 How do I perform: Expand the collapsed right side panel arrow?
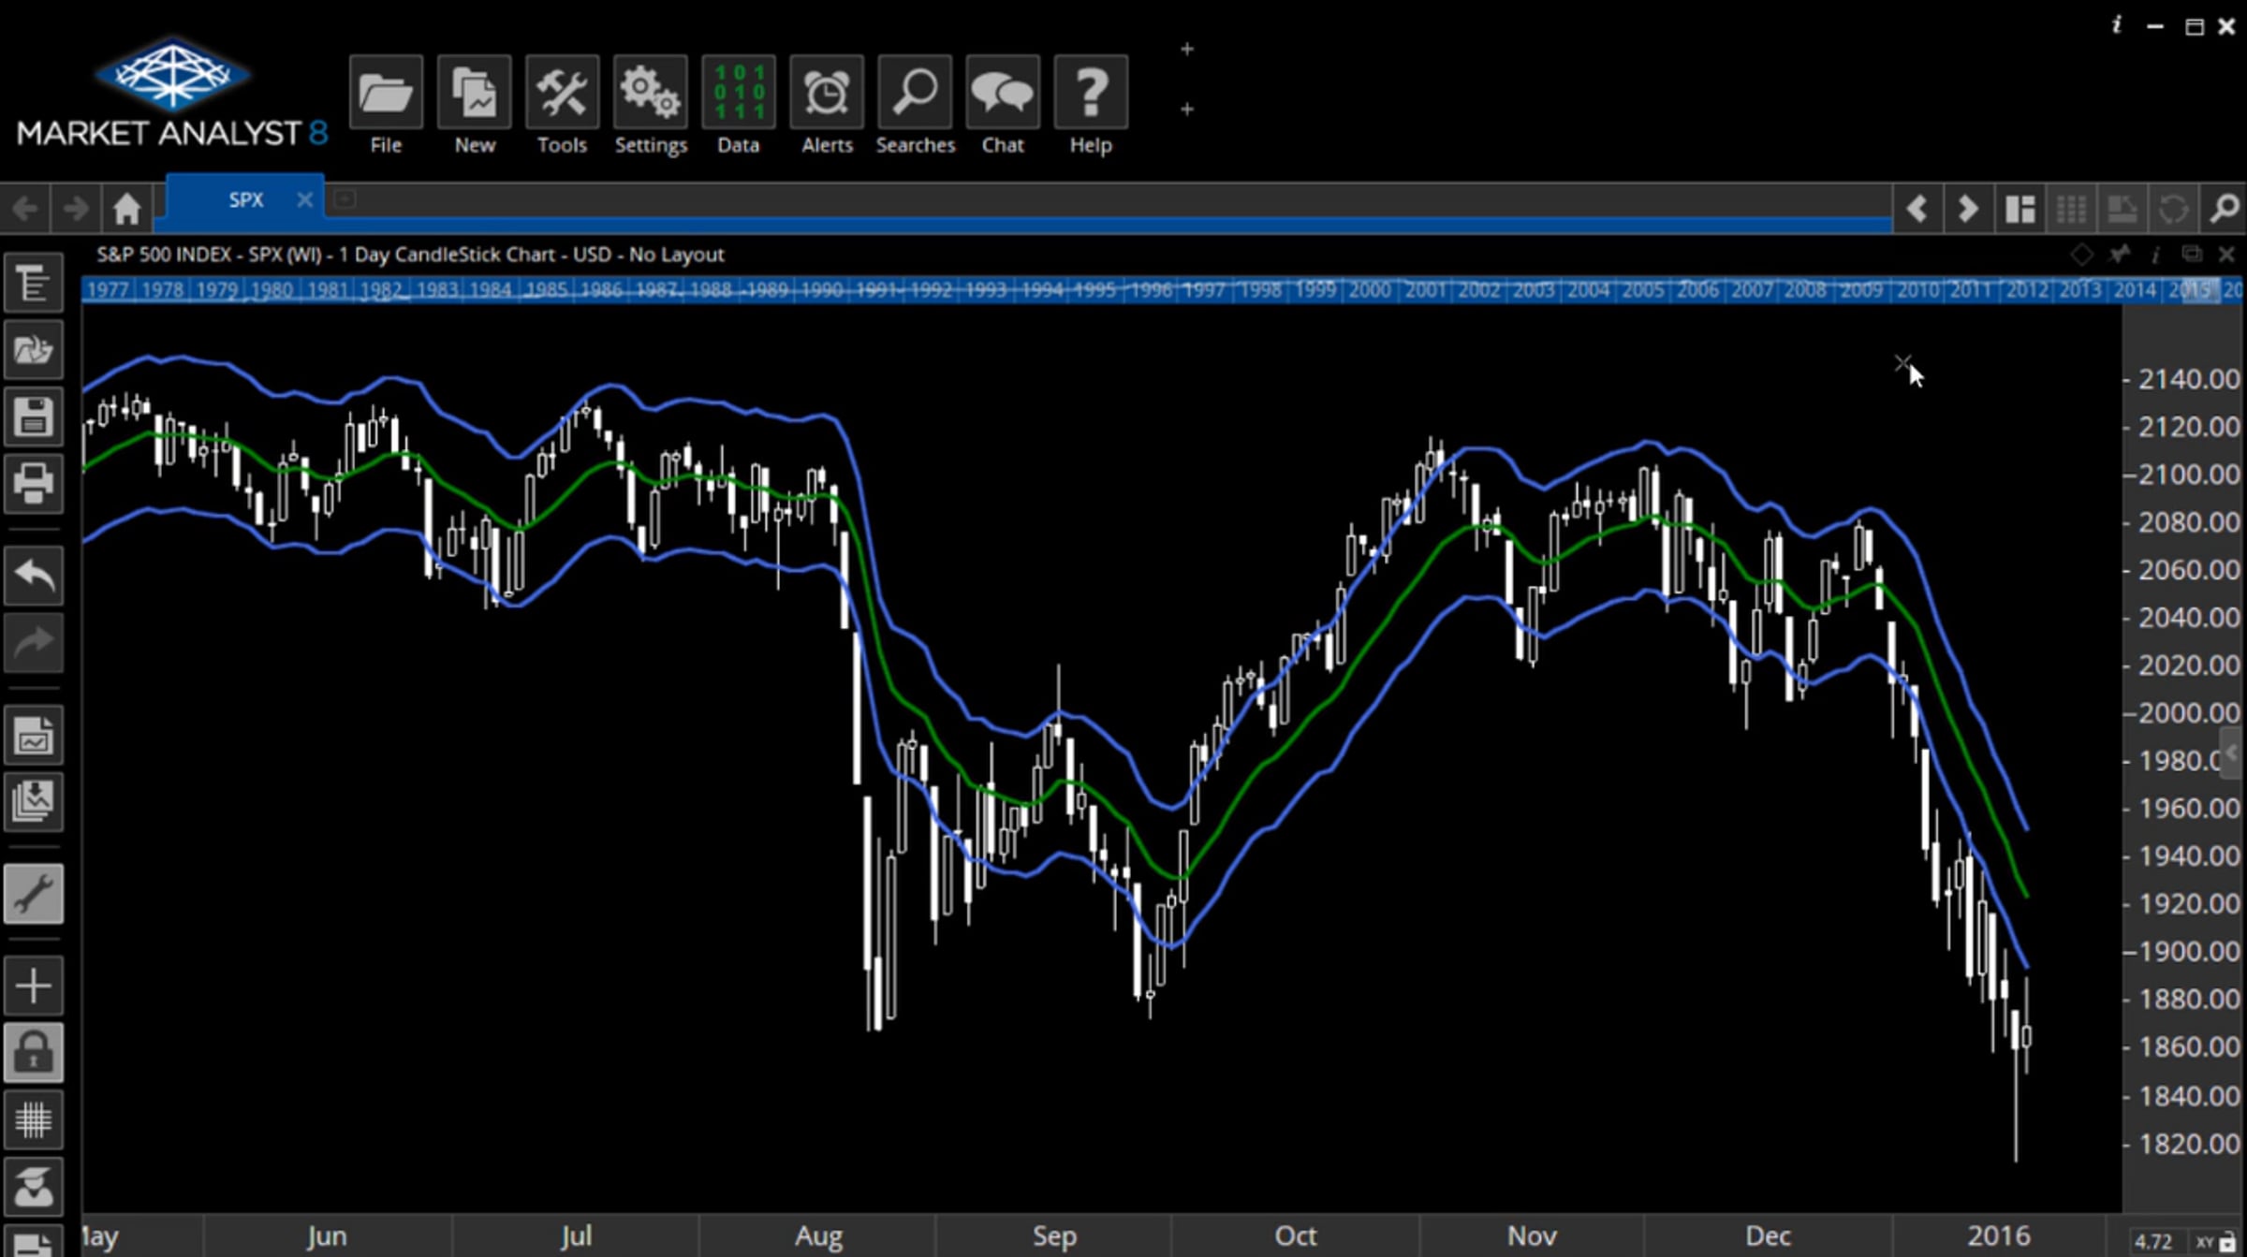[2233, 753]
